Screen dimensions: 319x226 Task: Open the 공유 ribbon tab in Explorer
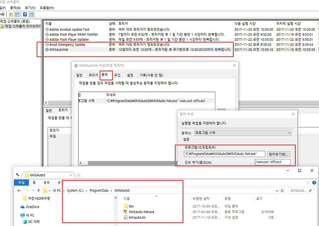click(x=47, y=183)
